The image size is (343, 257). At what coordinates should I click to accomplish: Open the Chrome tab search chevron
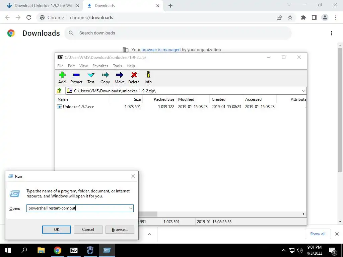289,5
